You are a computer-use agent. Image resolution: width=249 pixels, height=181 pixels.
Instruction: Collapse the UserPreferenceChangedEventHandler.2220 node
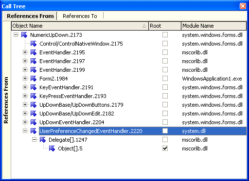[x=25, y=131]
